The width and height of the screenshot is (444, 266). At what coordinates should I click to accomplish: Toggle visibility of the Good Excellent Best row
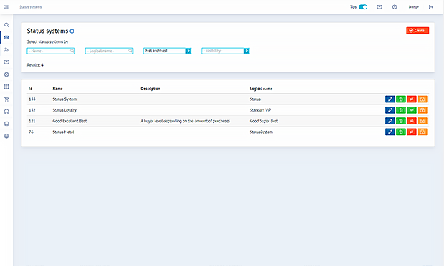(x=412, y=121)
